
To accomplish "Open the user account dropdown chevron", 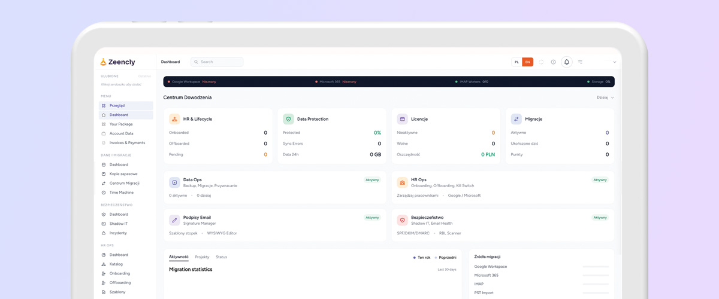I will coord(614,62).
